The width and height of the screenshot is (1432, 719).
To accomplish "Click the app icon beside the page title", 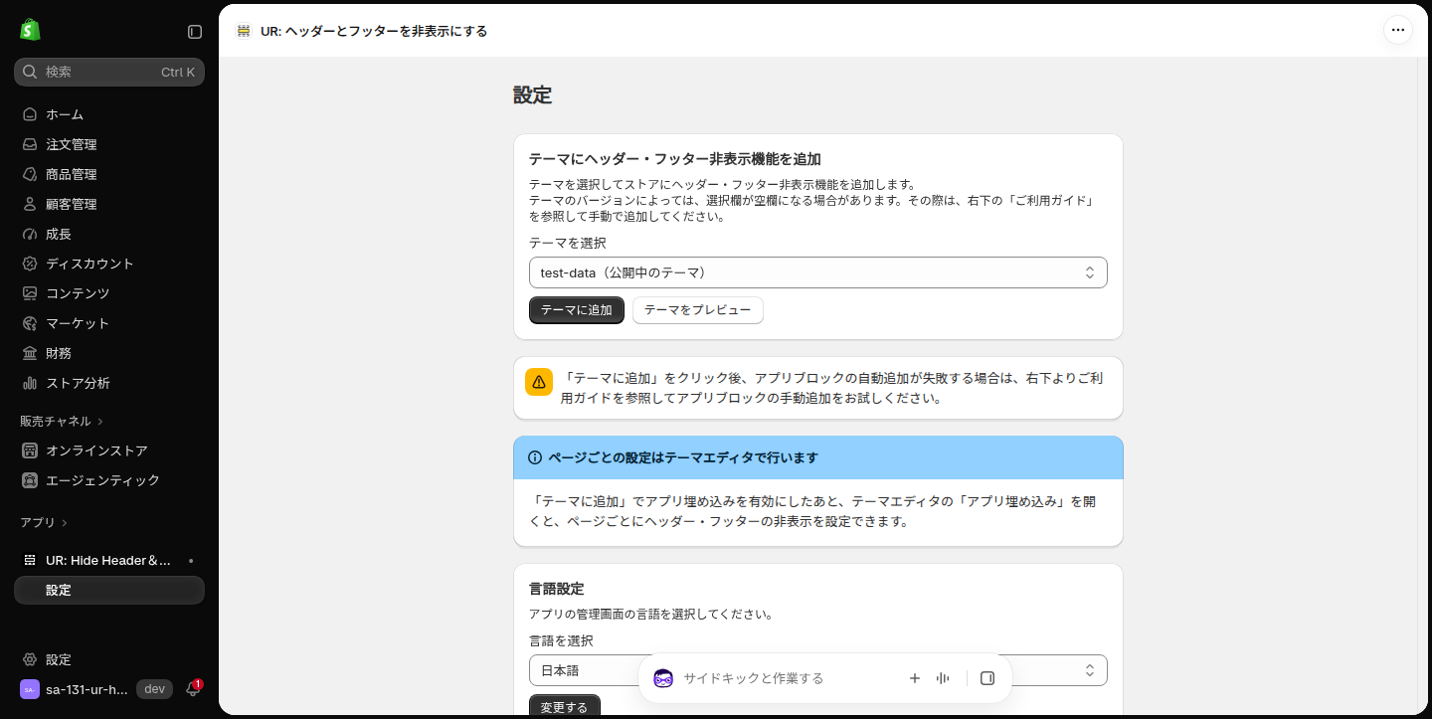I will coord(244,31).
